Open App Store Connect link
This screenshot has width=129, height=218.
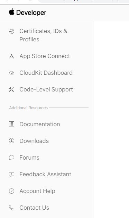coord(45,56)
